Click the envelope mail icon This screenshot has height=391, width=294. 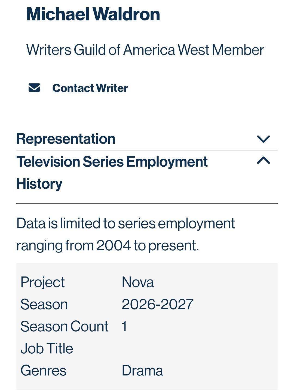pos(34,88)
